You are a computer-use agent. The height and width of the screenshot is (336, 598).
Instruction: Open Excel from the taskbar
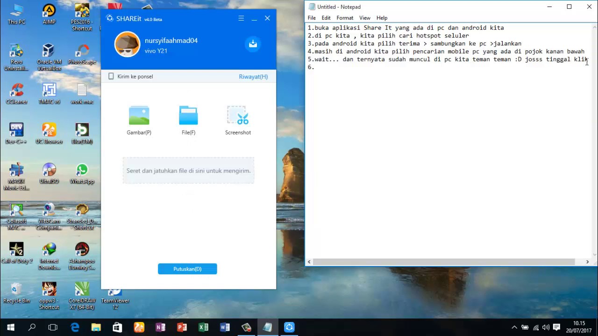[203, 327]
